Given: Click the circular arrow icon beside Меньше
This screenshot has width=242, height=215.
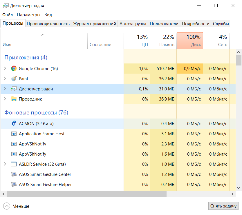Looking at the screenshot, I should tap(6, 206).
